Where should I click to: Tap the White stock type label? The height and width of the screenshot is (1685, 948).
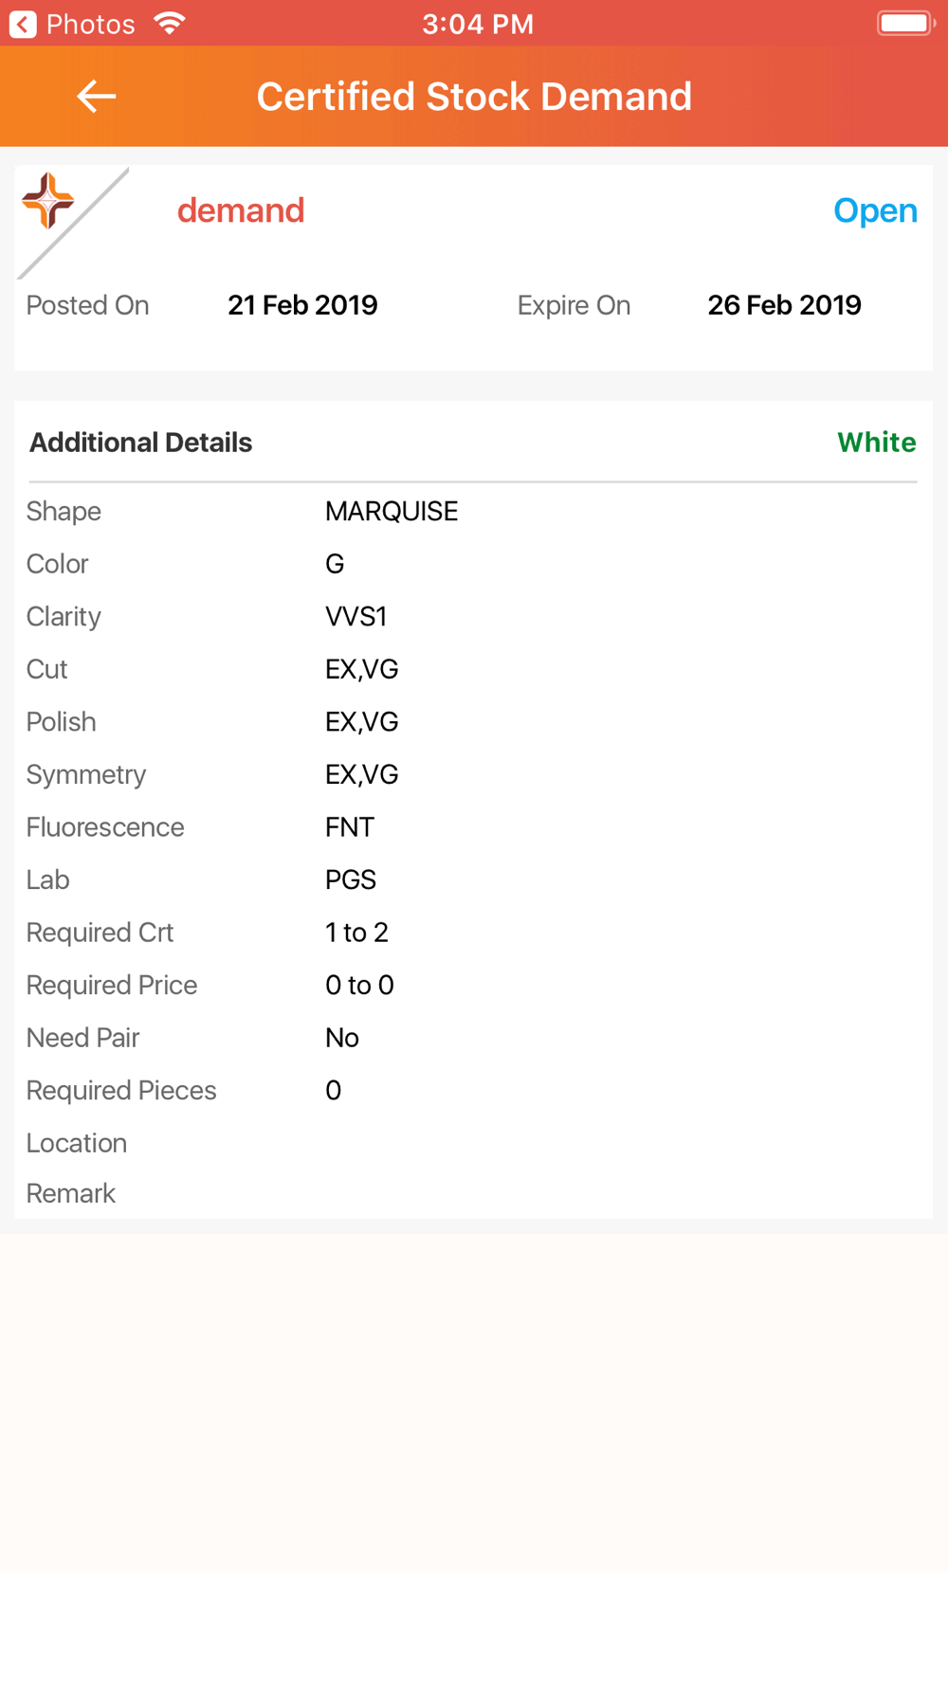(x=877, y=443)
